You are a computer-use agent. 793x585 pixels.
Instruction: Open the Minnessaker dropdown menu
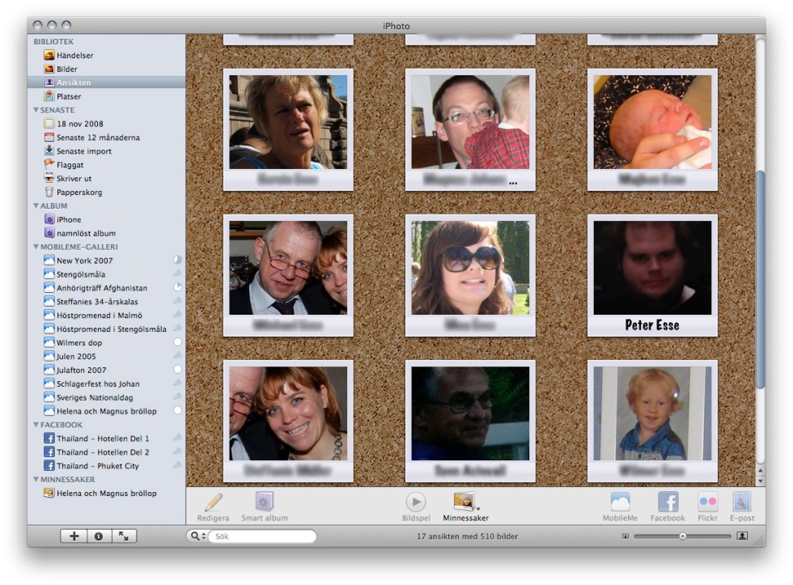466,504
